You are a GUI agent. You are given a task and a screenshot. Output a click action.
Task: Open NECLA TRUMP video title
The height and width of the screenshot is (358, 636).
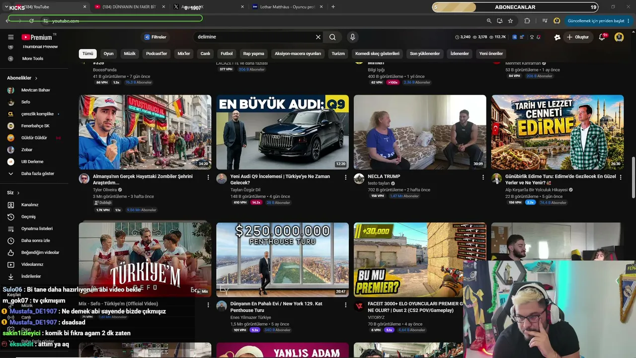click(x=384, y=177)
